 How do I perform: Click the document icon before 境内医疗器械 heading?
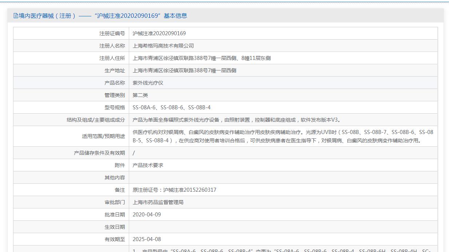pyautogui.click(x=16, y=16)
